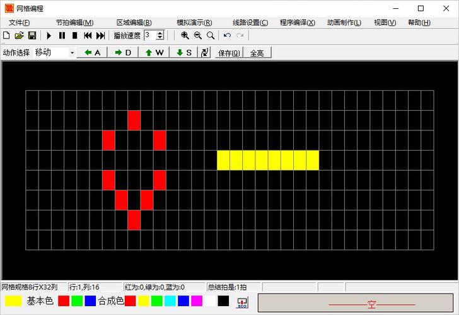This screenshot has height=315, width=459.
Task: Jump to the previous beat
Action: click(x=88, y=36)
